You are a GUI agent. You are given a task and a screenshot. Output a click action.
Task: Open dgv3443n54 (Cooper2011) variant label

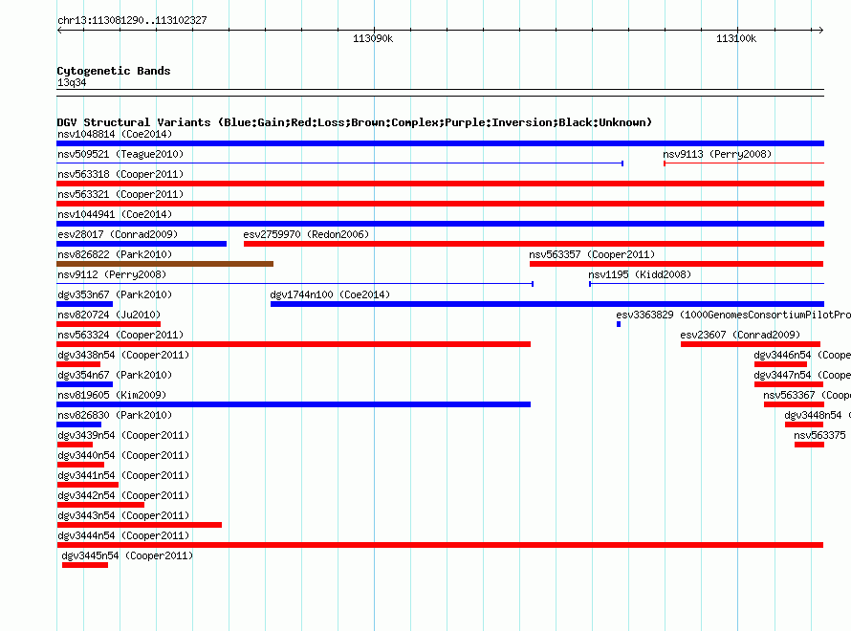[123, 515]
